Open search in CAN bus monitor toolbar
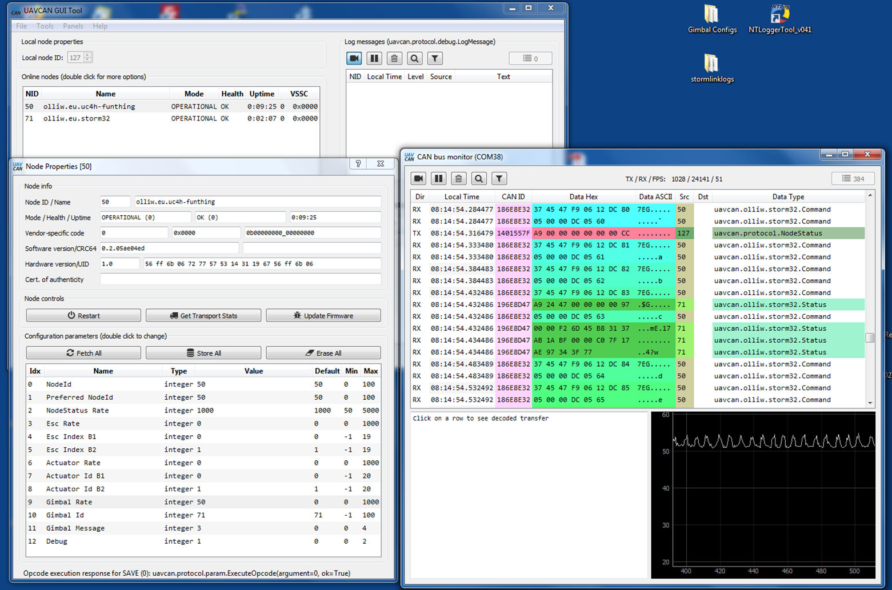The height and width of the screenshot is (590, 892). [x=479, y=179]
